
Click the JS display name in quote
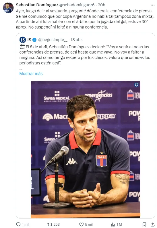29,40
